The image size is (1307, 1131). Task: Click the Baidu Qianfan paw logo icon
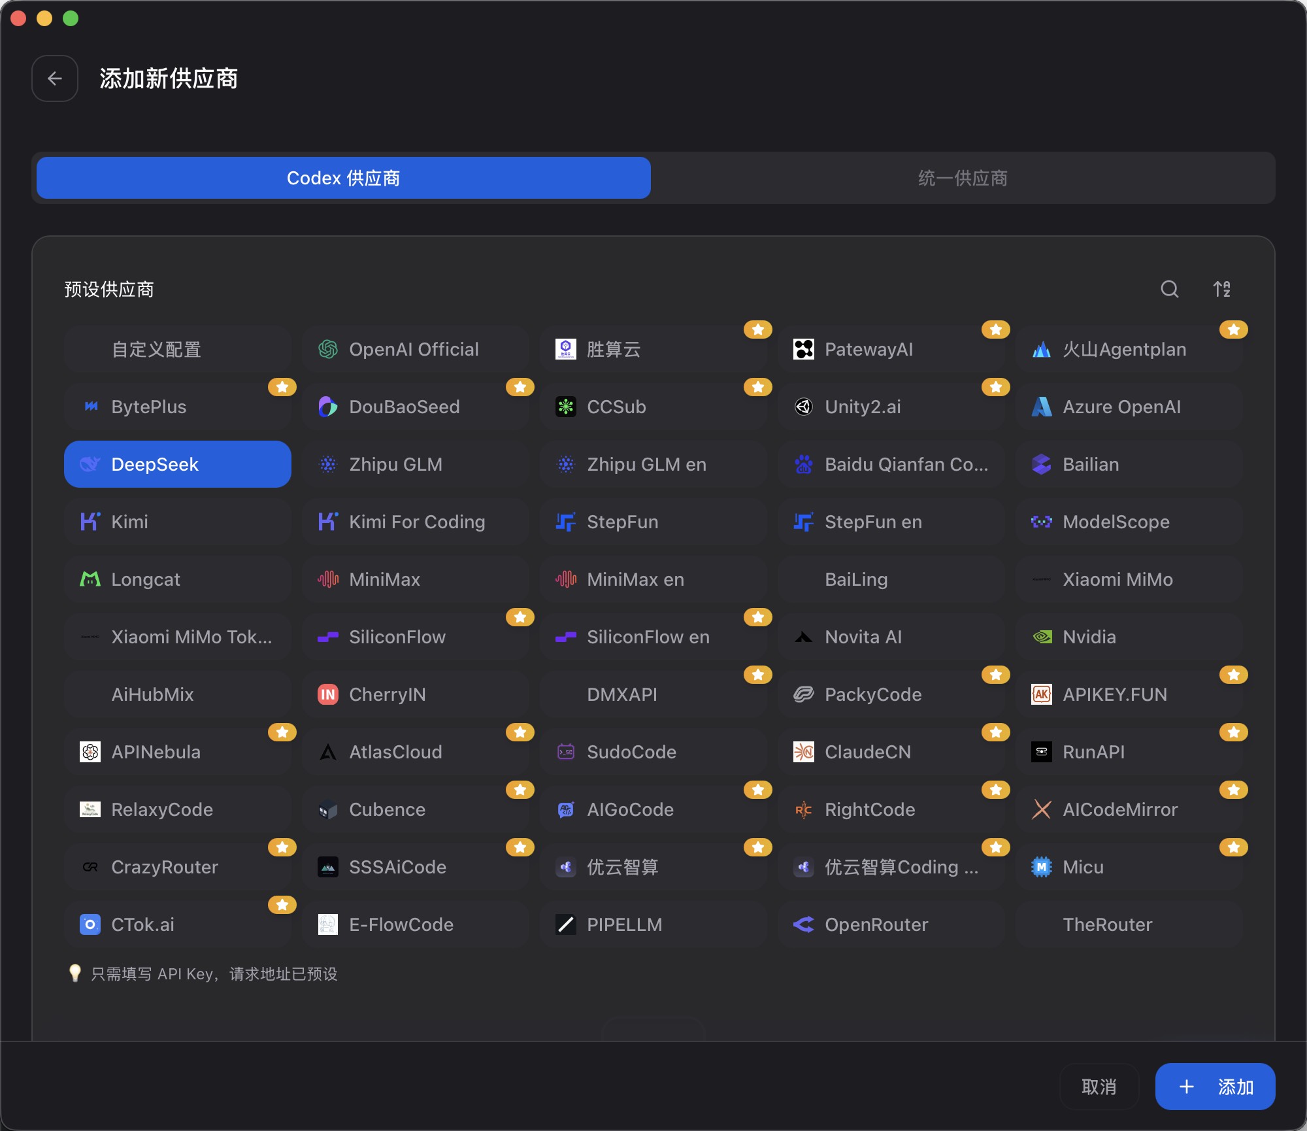[804, 464]
